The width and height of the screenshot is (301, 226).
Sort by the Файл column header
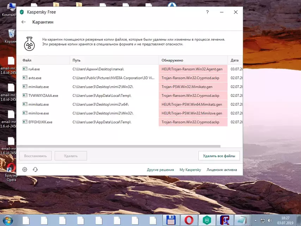[43, 60]
